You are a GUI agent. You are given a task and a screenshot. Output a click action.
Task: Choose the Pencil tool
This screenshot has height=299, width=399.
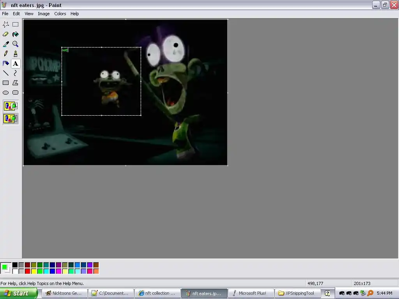(x=6, y=54)
